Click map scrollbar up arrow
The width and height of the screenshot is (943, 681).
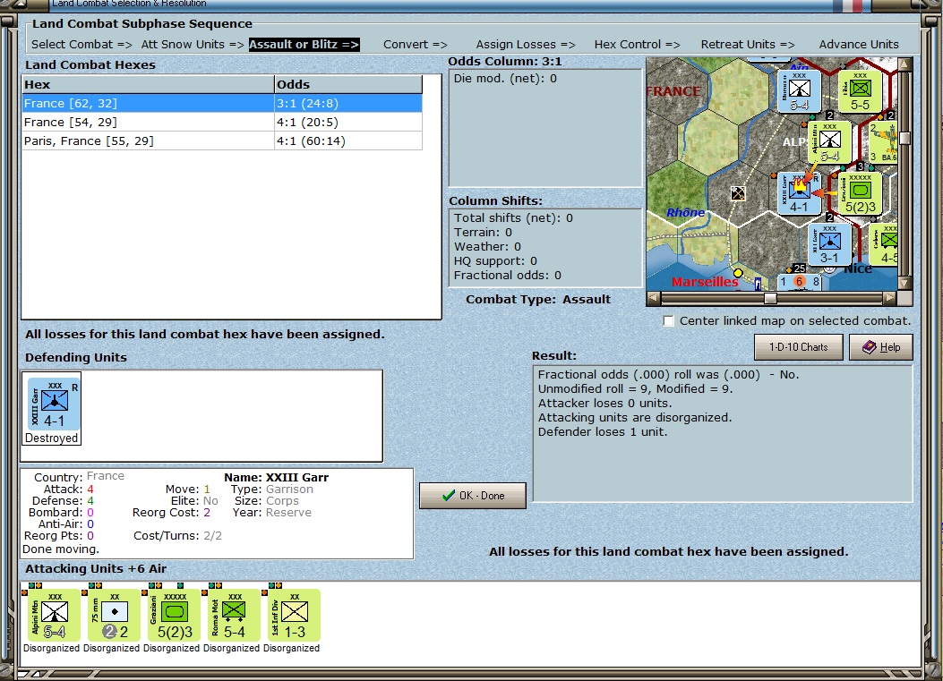[905, 64]
